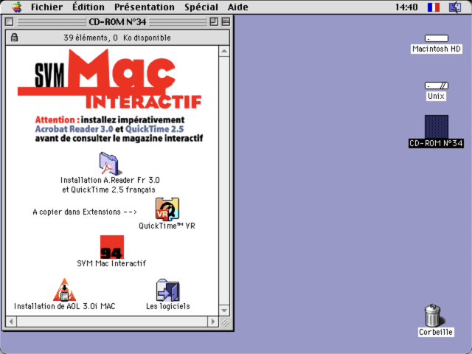
Task: Click the 'QuickTime 2.5' blue text
Action: point(155,129)
